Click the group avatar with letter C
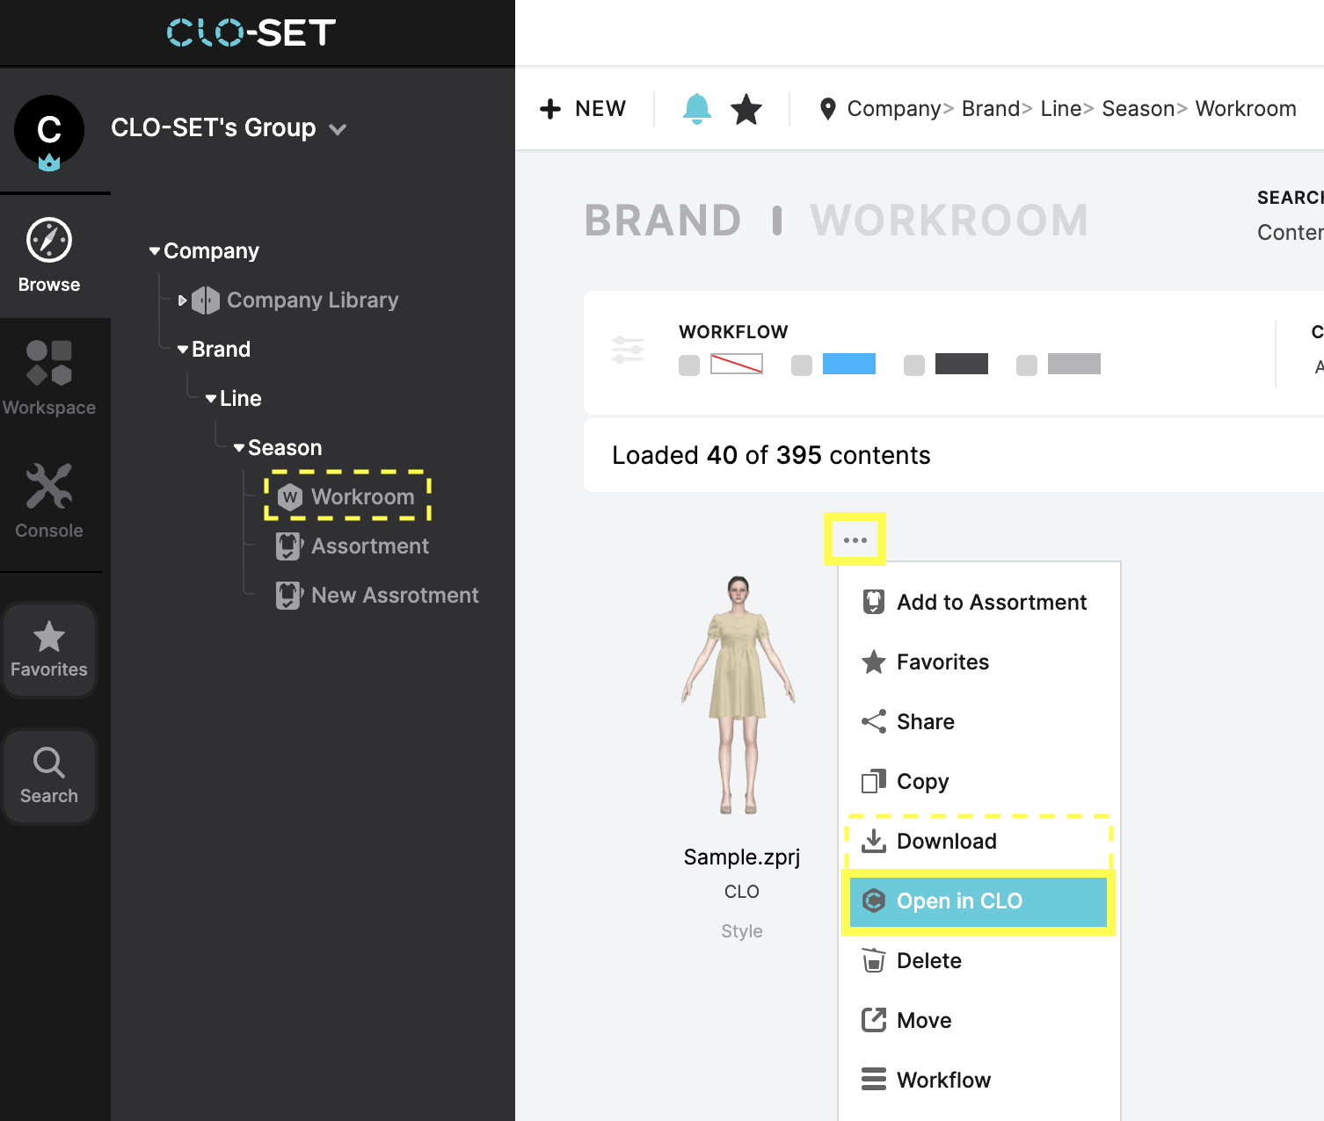The width and height of the screenshot is (1324, 1121). 49,131
